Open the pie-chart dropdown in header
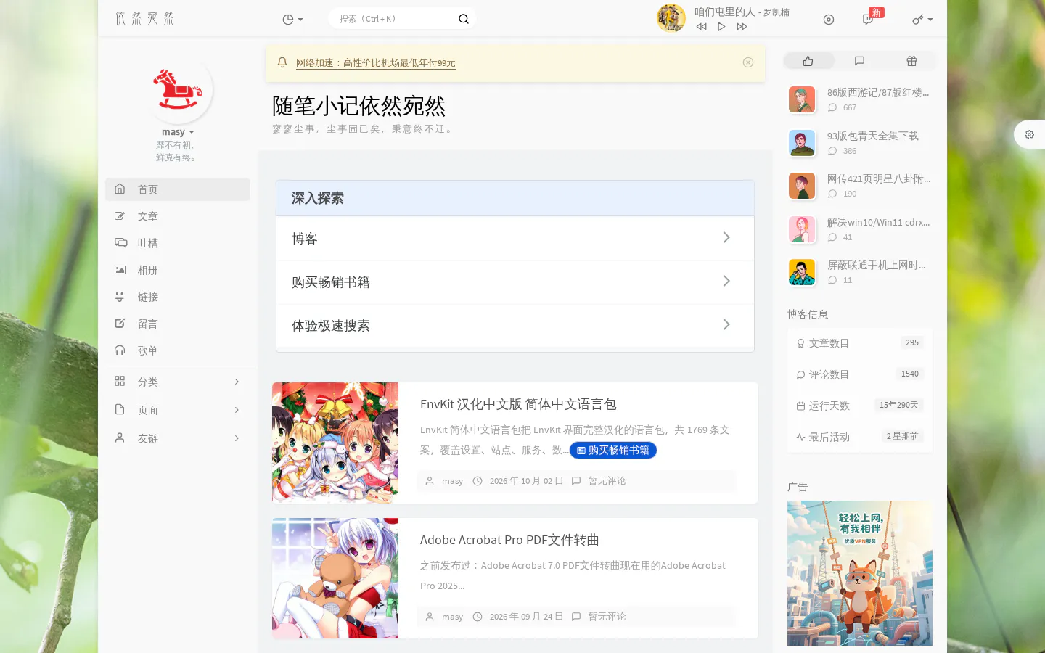This screenshot has height=653, width=1045. 292,20
